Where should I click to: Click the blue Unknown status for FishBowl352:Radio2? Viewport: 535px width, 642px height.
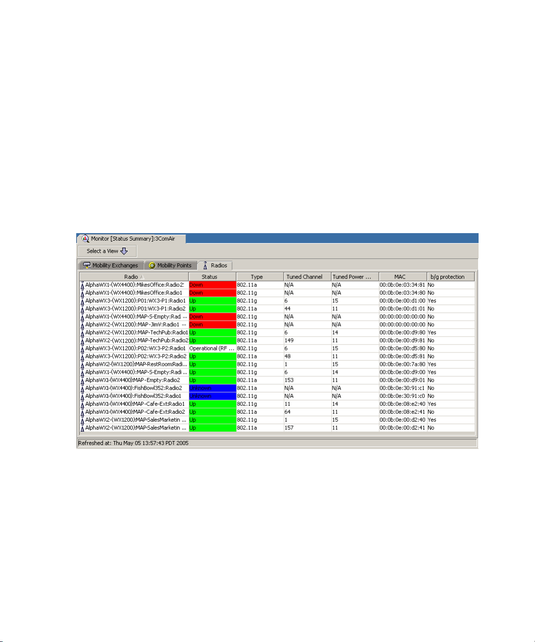(212, 388)
